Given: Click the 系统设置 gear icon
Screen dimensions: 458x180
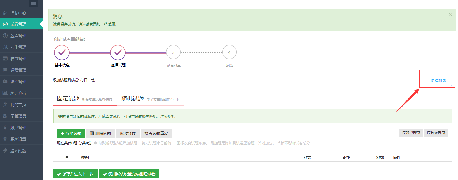Looking at the screenshot, I should point(5,139).
